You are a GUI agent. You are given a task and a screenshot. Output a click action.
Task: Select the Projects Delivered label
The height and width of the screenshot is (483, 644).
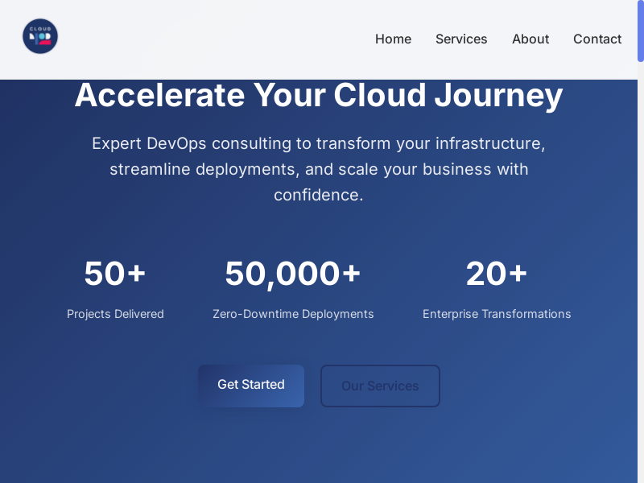pyautogui.click(x=115, y=314)
